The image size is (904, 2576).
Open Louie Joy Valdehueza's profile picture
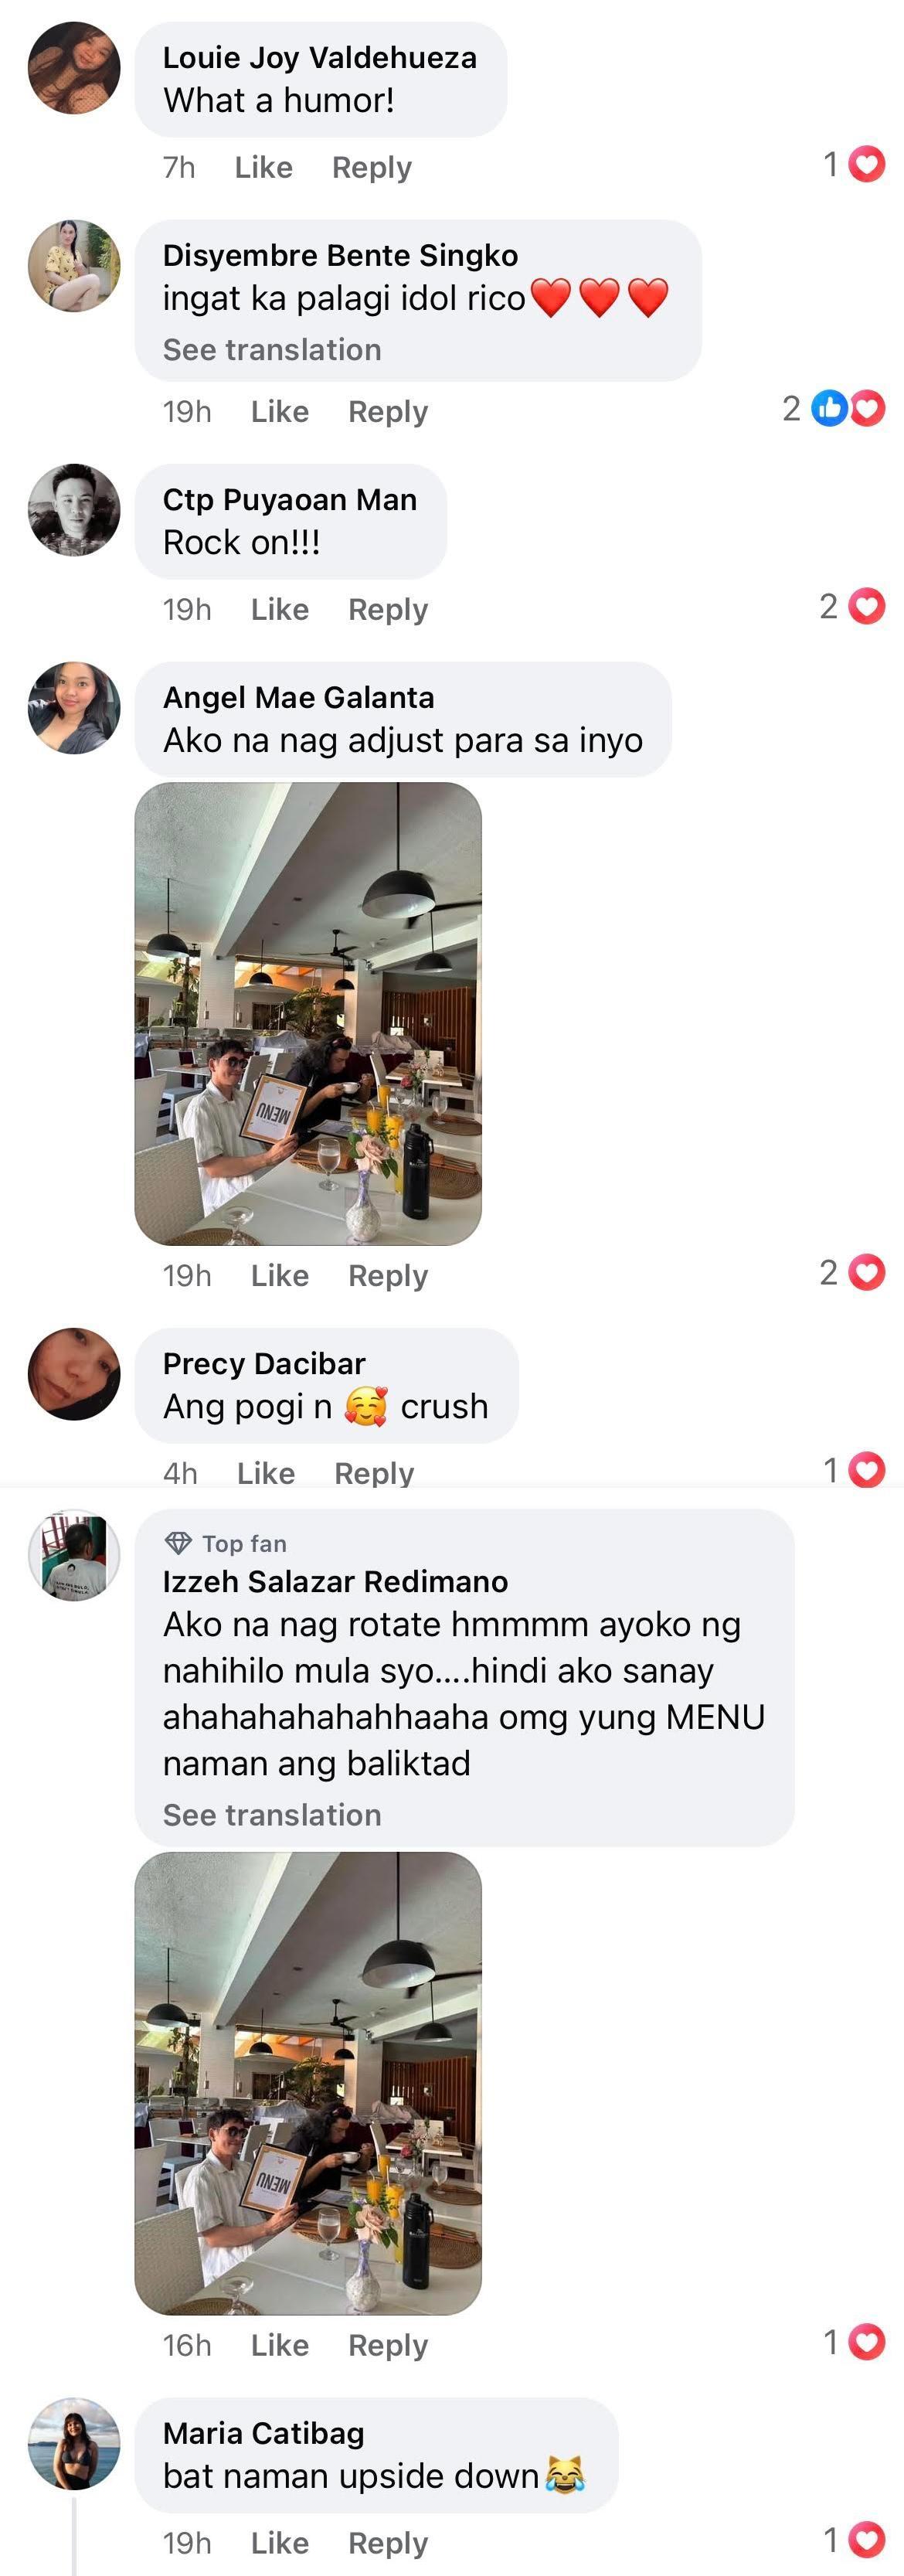74,68
